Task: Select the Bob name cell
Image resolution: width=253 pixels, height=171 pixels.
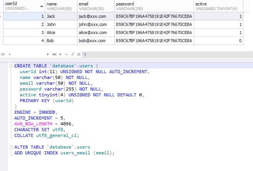Action: [61, 41]
